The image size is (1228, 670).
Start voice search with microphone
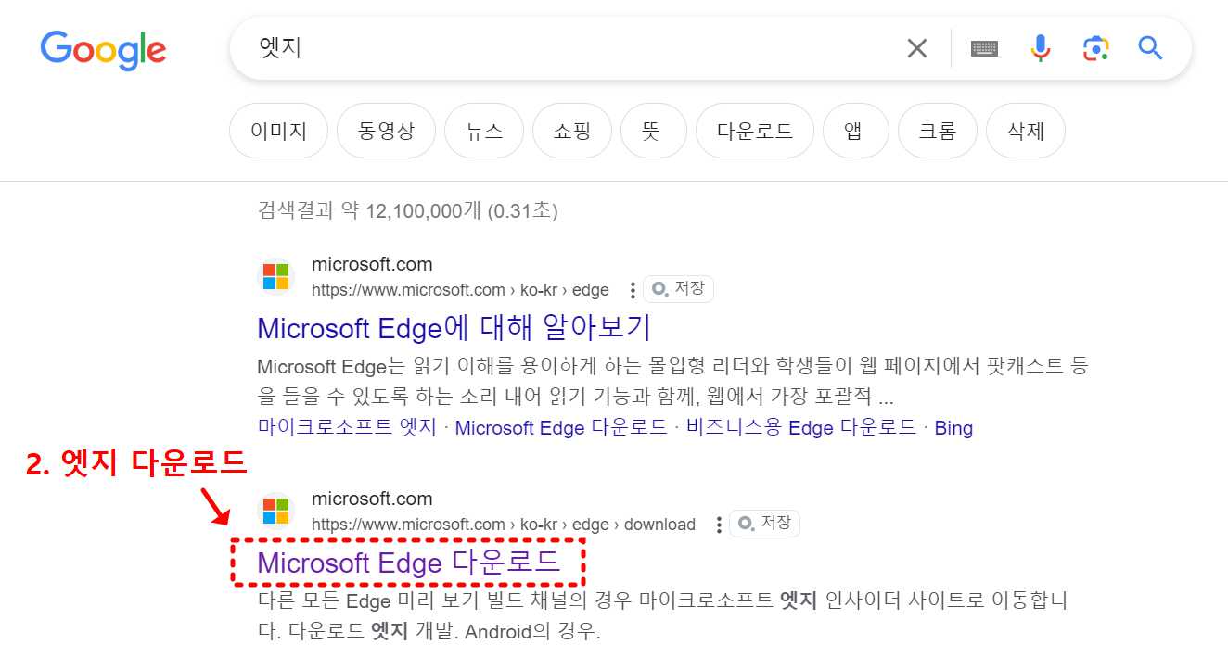pyautogui.click(x=1041, y=48)
